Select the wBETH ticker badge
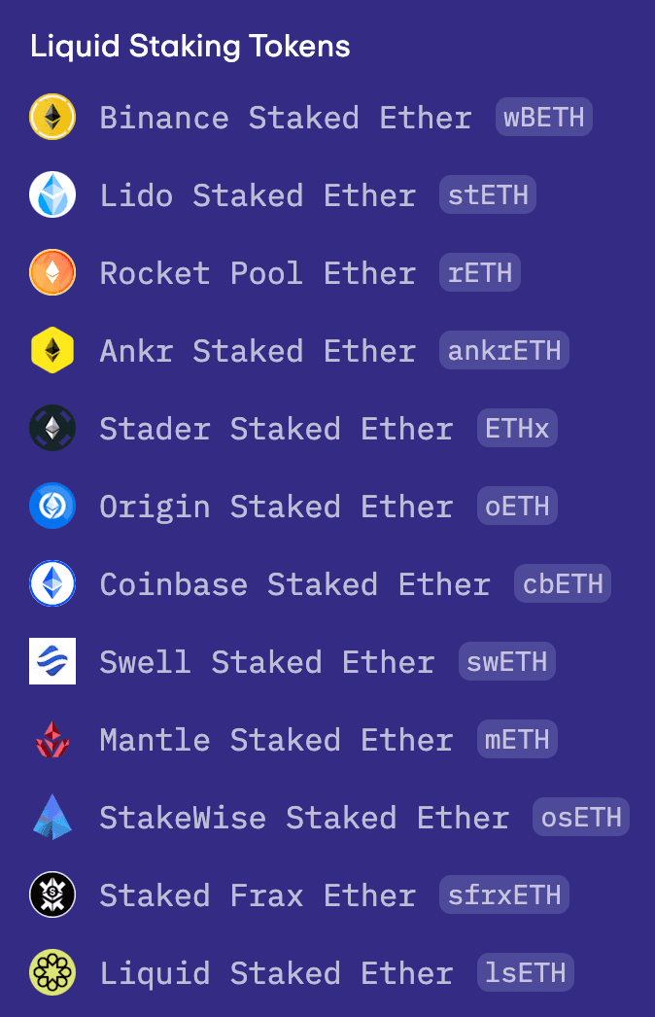Image resolution: width=655 pixels, height=1017 pixels. click(543, 118)
